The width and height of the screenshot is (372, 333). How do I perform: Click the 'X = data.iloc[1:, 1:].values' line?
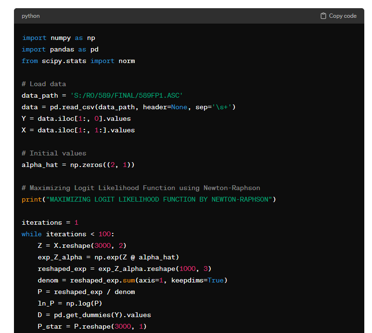(x=78, y=130)
